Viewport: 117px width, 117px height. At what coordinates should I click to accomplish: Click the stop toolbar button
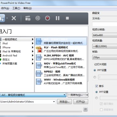[x=67, y=18]
